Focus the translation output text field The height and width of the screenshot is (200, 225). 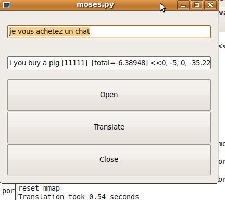pyautogui.click(x=109, y=63)
